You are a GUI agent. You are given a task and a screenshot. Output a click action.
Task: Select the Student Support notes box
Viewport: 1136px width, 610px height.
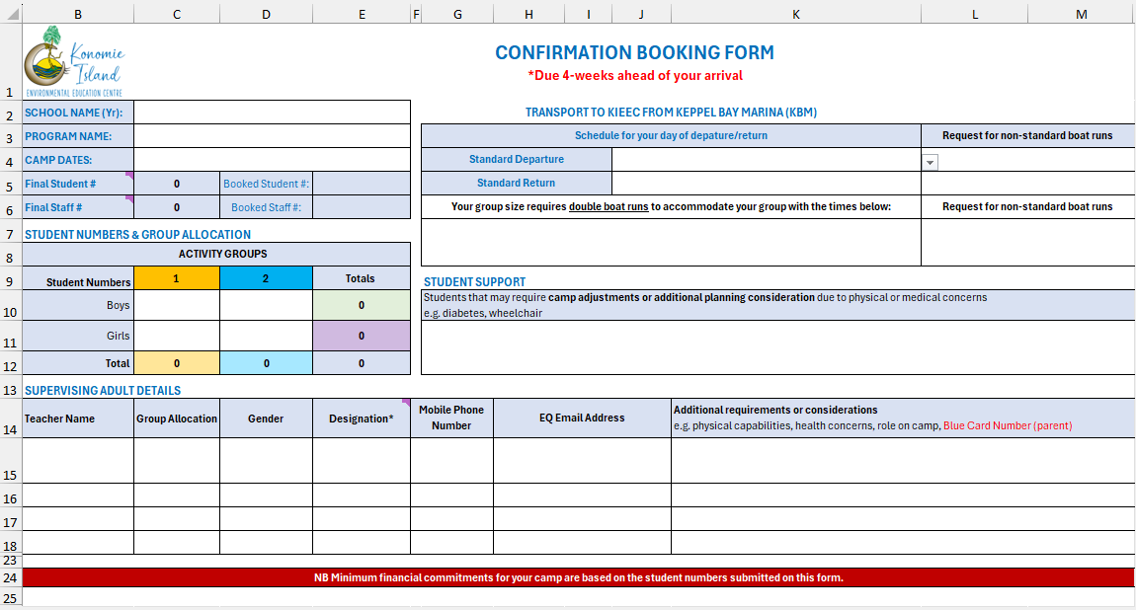click(777, 347)
